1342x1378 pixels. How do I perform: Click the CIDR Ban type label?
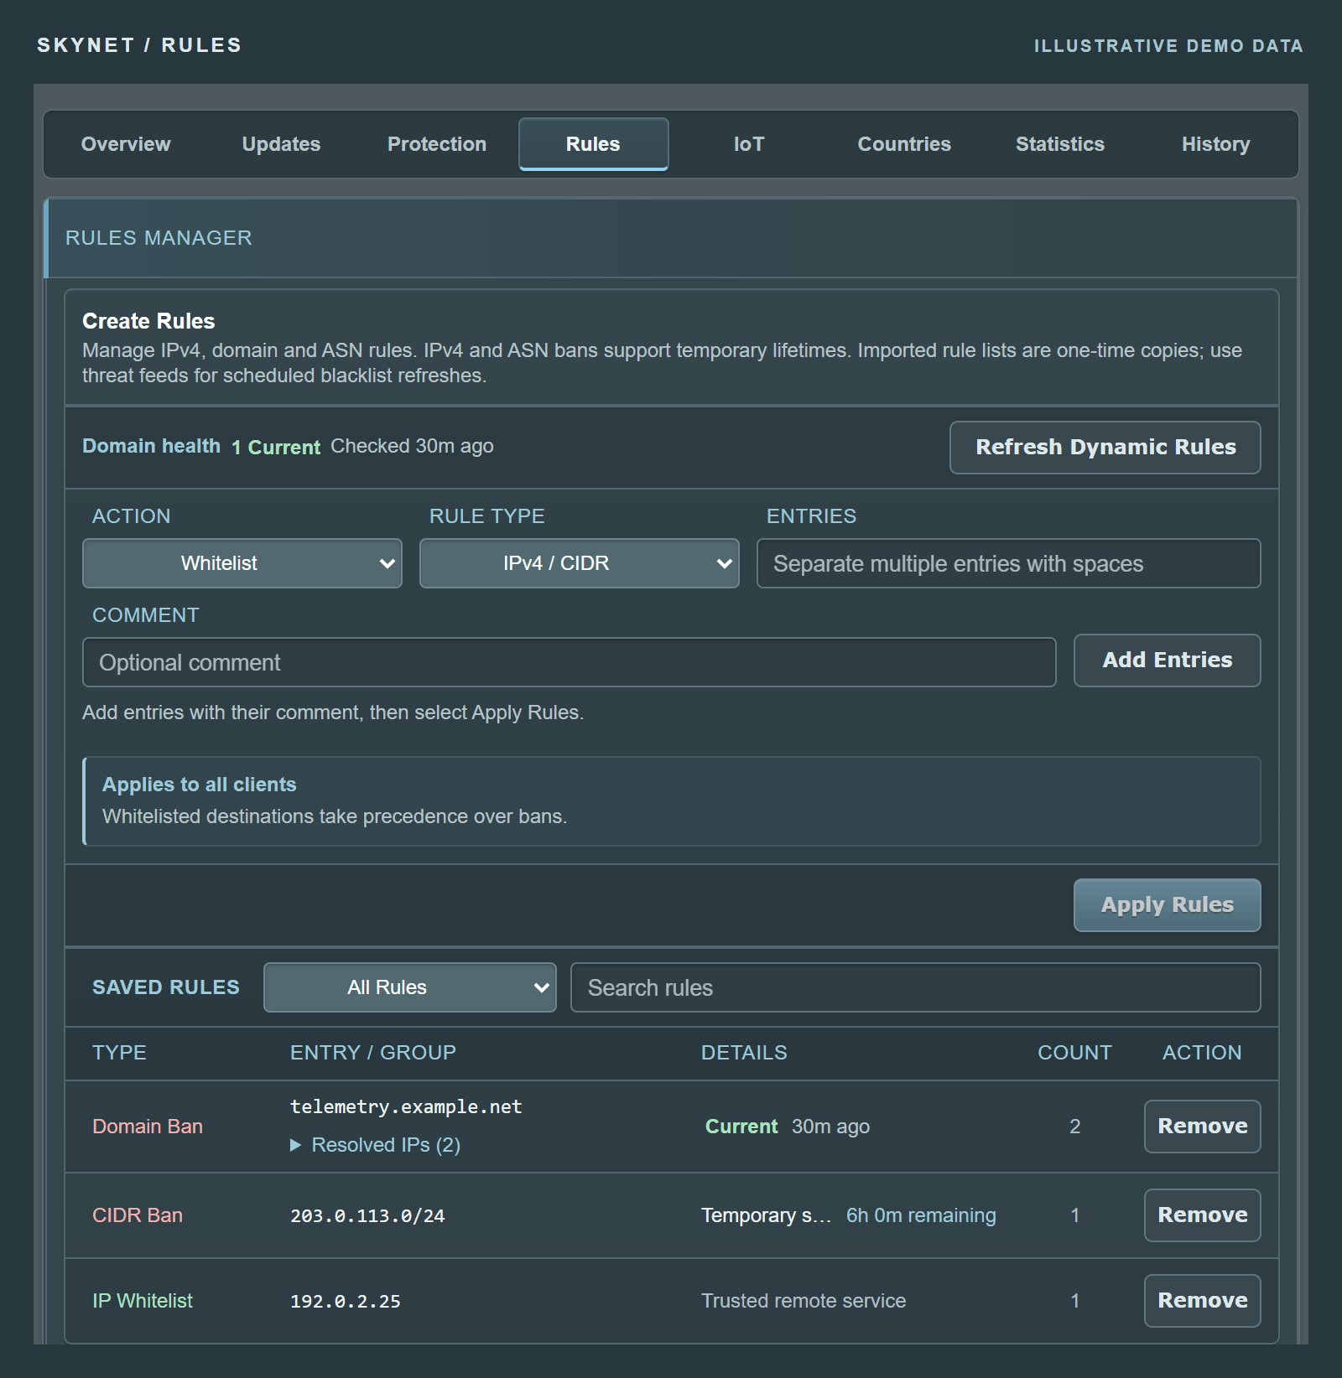pyautogui.click(x=138, y=1215)
